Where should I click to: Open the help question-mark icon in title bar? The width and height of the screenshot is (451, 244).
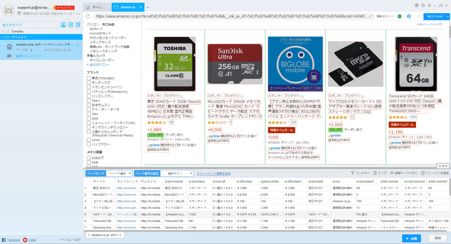423,6
